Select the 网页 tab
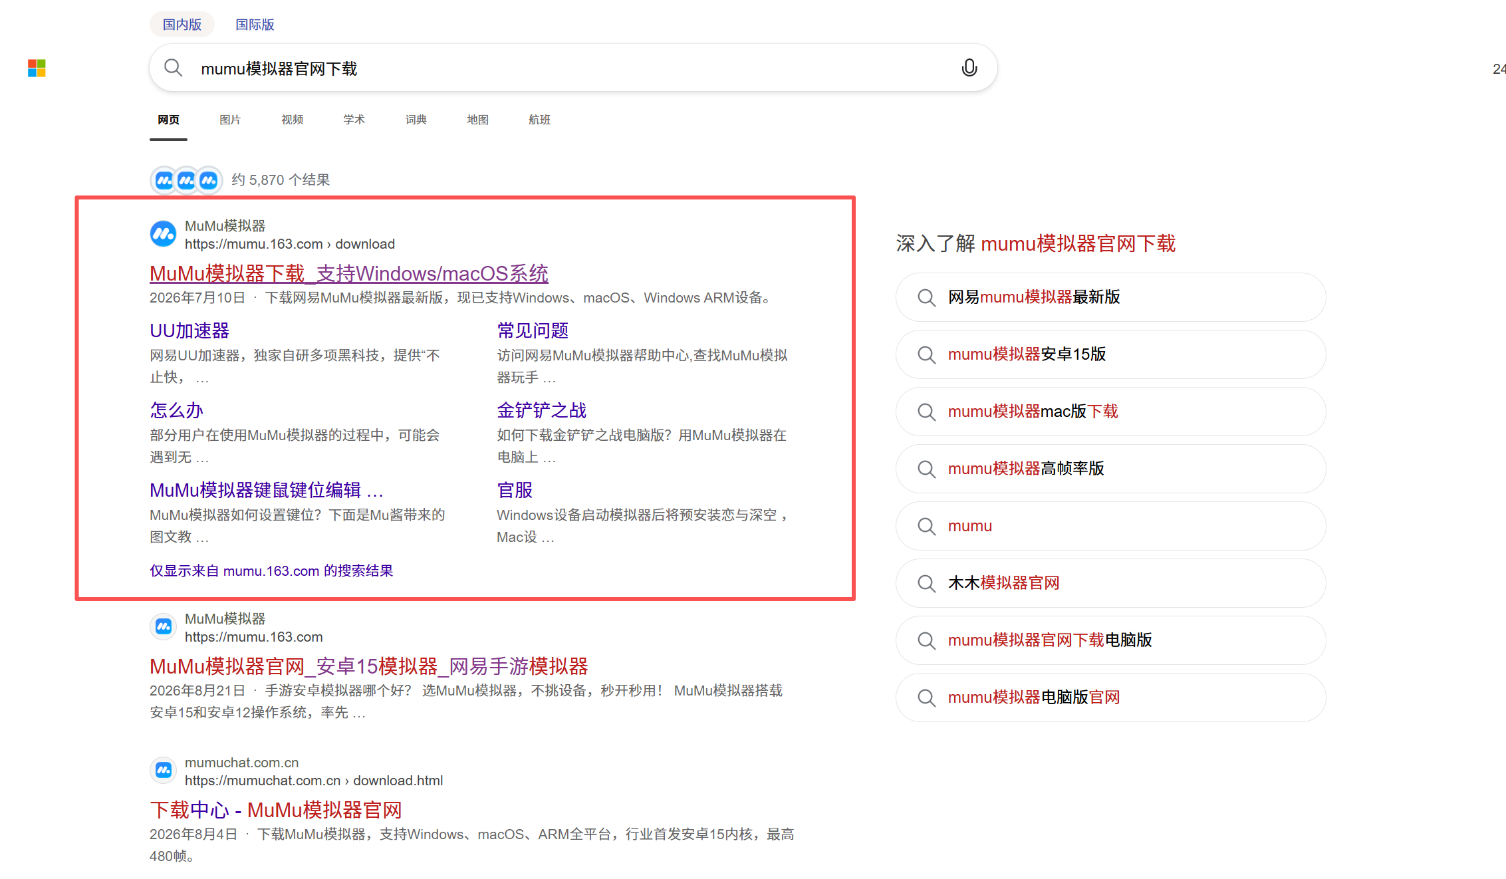The height and width of the screenshot is (879, 1506). click(168, 120)
